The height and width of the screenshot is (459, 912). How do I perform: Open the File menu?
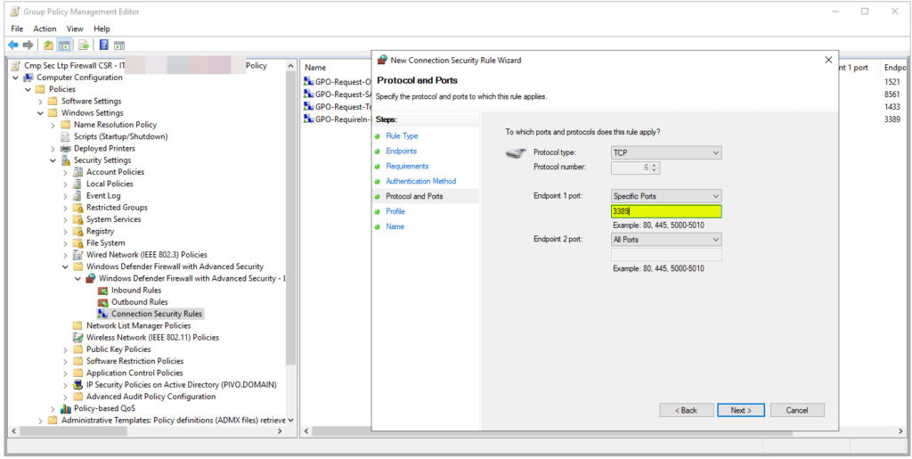17,29
